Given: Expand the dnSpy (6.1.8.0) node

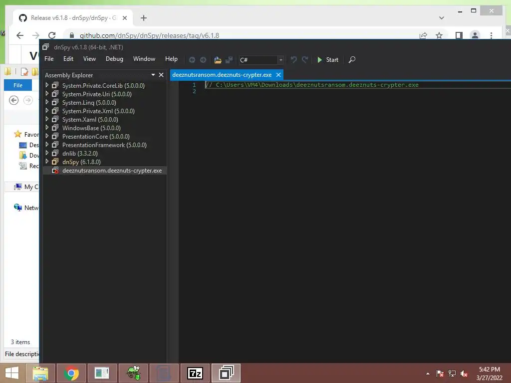Looking at the screenshot, I should (47, 162).
